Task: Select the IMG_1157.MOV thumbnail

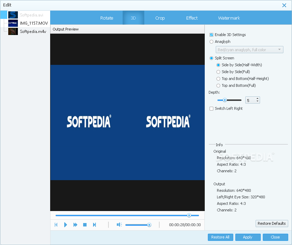Action: [x=13, y=23]
